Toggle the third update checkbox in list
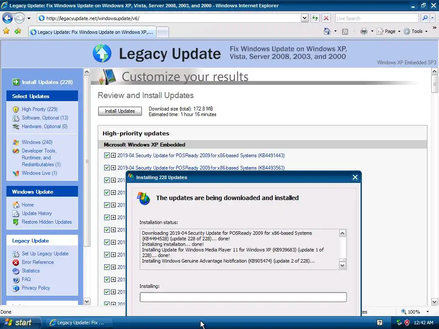The image size is (439, 329). (x=107, y=180)
